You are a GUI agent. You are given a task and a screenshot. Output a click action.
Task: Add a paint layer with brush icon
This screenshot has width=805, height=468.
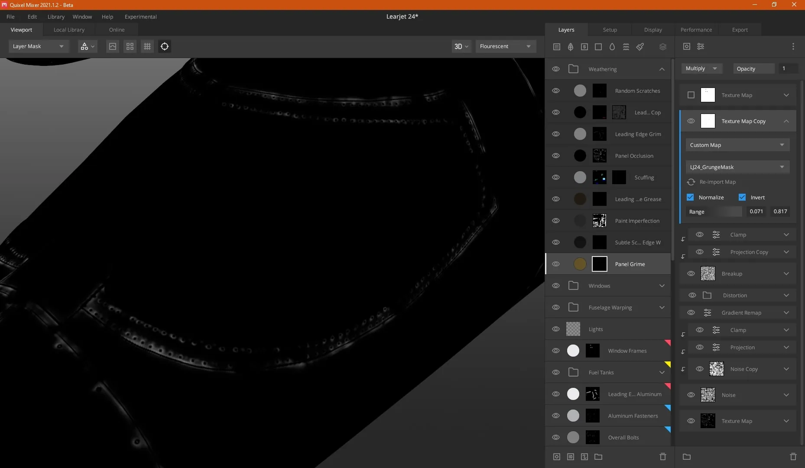tap(640, 46)
